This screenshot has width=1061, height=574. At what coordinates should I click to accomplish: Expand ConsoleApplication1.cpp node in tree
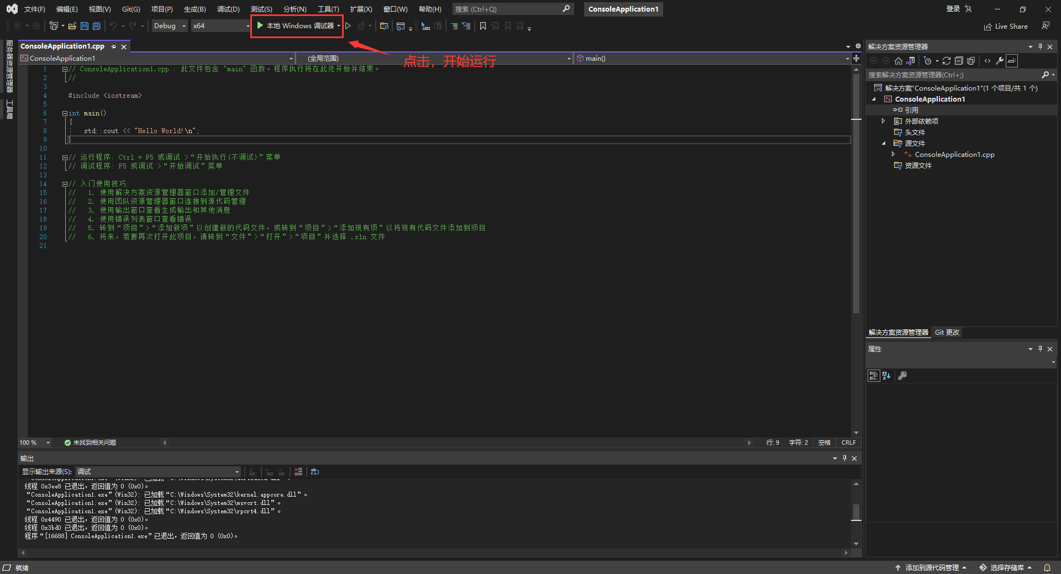[893, 154]
